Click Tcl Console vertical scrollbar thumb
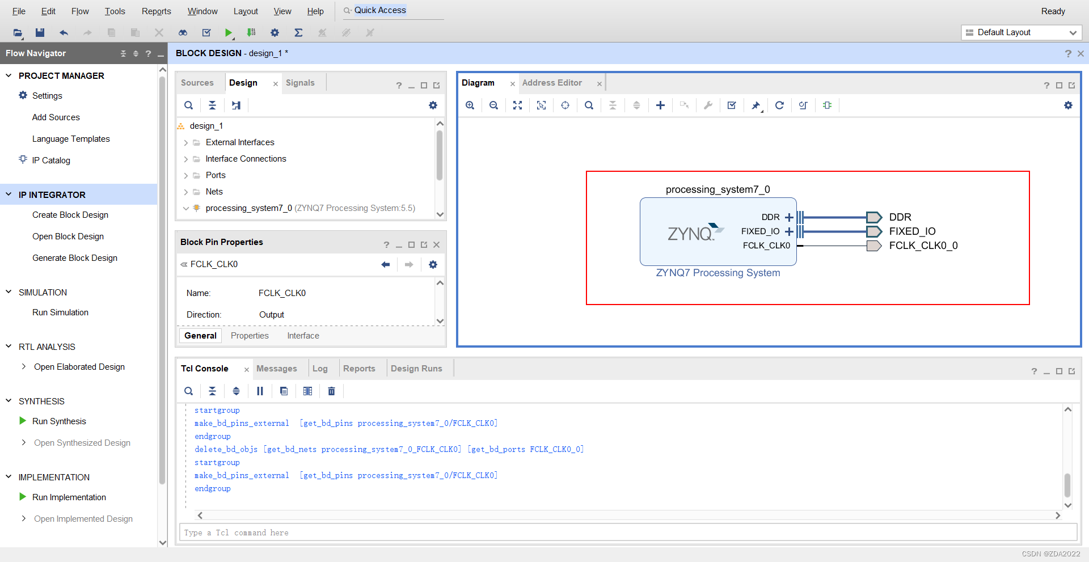 pos(1067,485)
